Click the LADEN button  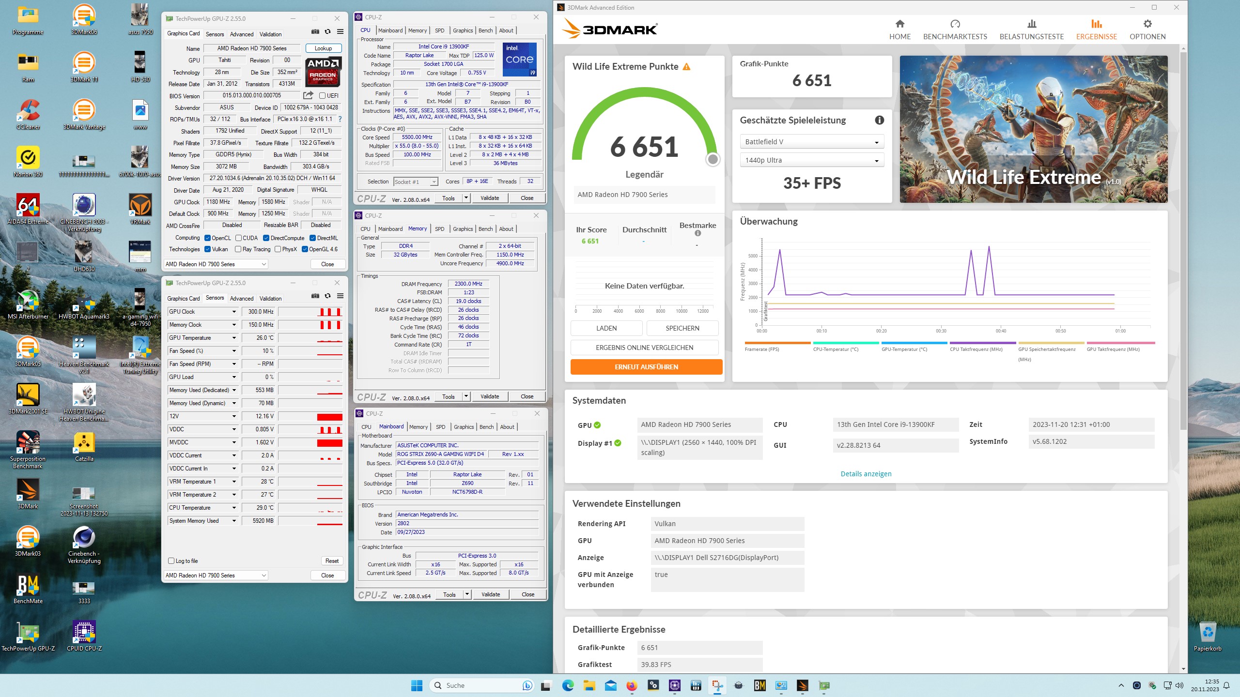click(x=606, y=328)
